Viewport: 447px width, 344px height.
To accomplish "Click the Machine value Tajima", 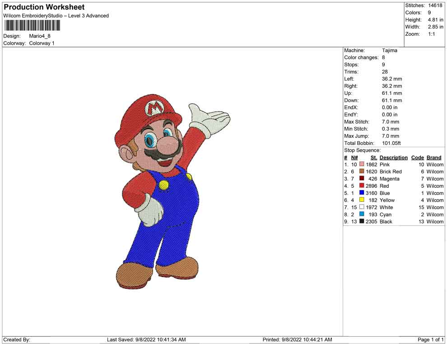I will point(389,51).
